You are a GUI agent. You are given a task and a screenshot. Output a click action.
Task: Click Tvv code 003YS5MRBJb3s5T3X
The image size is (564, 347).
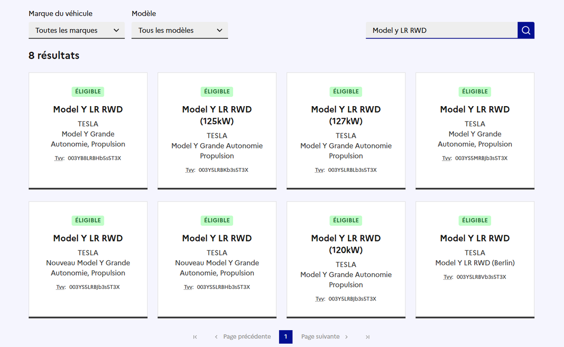pos(481,158)
